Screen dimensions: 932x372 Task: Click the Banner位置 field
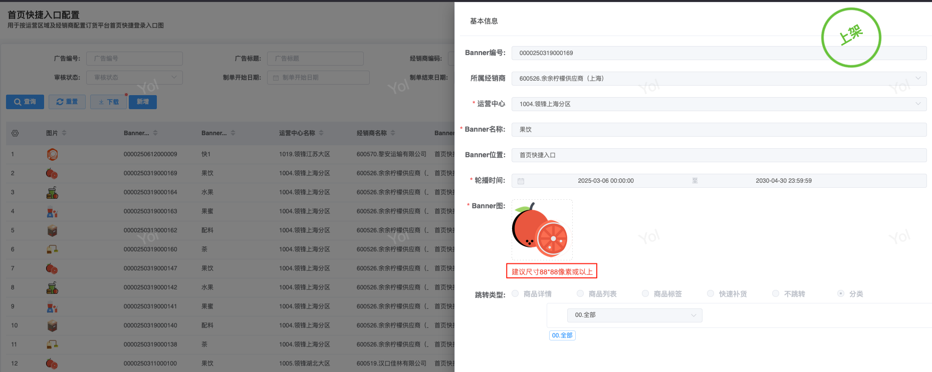click(x=719, y=155)
